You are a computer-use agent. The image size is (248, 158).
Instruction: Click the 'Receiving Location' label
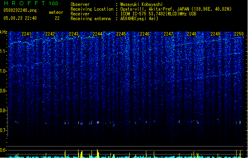92,9
